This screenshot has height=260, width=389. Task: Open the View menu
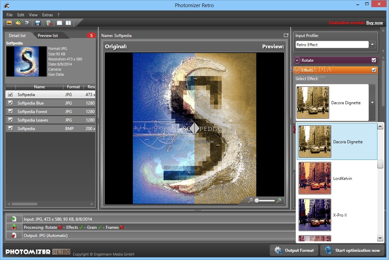pos(33,15)
